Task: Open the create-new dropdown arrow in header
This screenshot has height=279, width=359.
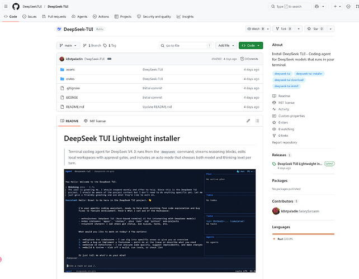Action: (340, 6)
